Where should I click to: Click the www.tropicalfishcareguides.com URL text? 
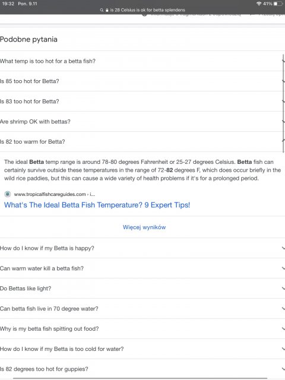[50, 194]
